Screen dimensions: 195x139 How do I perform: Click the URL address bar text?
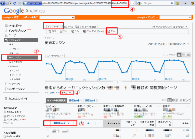[84, 3]
